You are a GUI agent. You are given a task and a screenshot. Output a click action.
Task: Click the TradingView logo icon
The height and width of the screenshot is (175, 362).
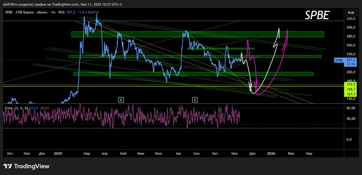8,166
